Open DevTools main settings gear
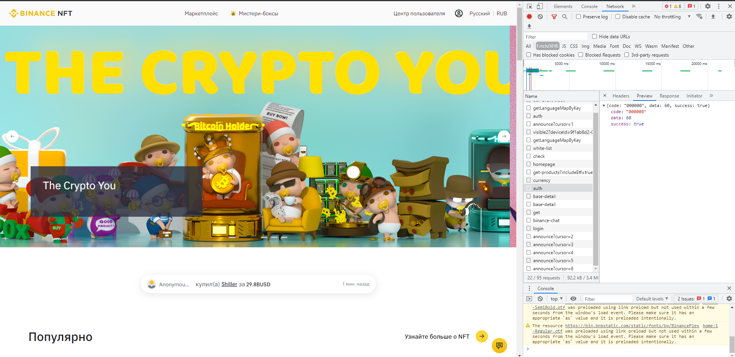Screen dimensions: 735x357 click(x=707, y=6)
